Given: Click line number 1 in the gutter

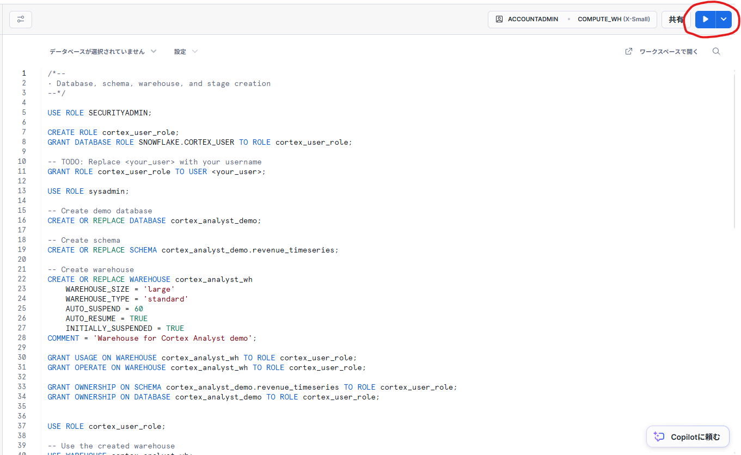Looking at the screenshot, I should pyautogui.click(x=23, y=73).
